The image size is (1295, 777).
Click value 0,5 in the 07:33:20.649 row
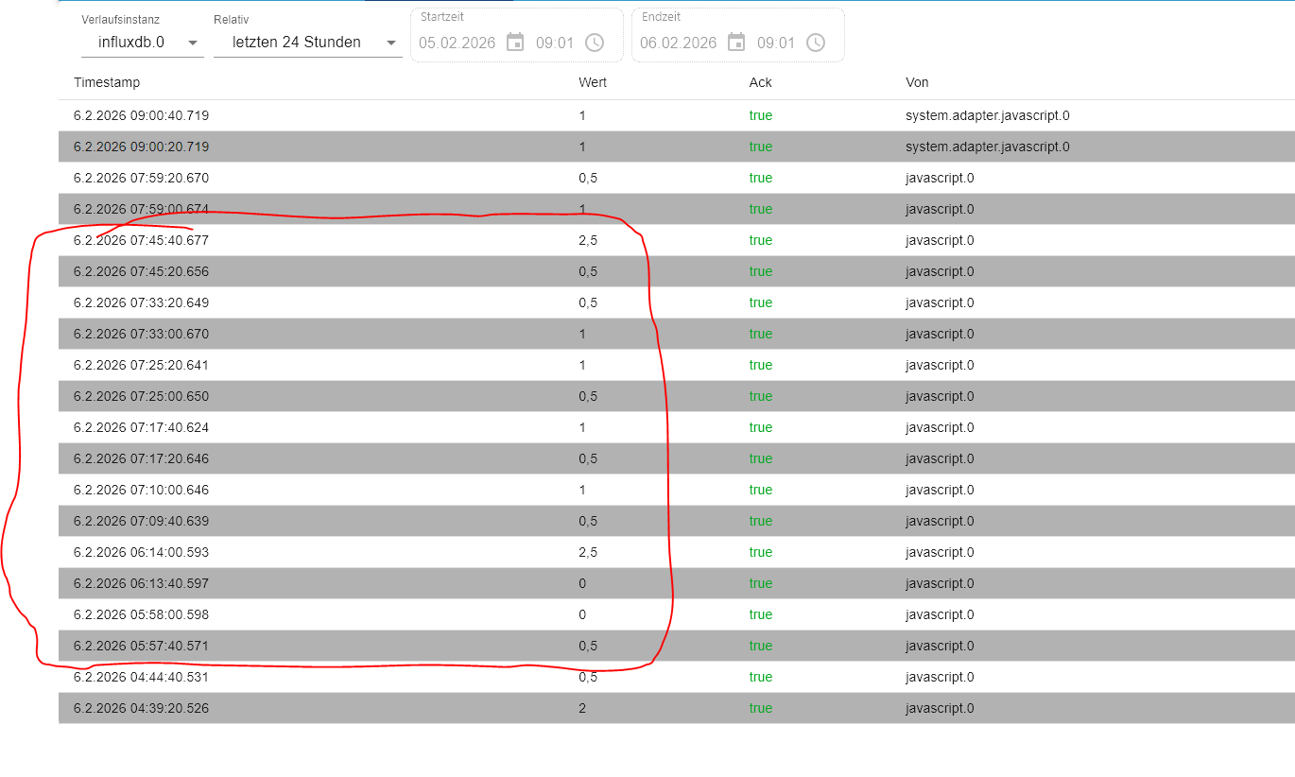tap(588, 302)
